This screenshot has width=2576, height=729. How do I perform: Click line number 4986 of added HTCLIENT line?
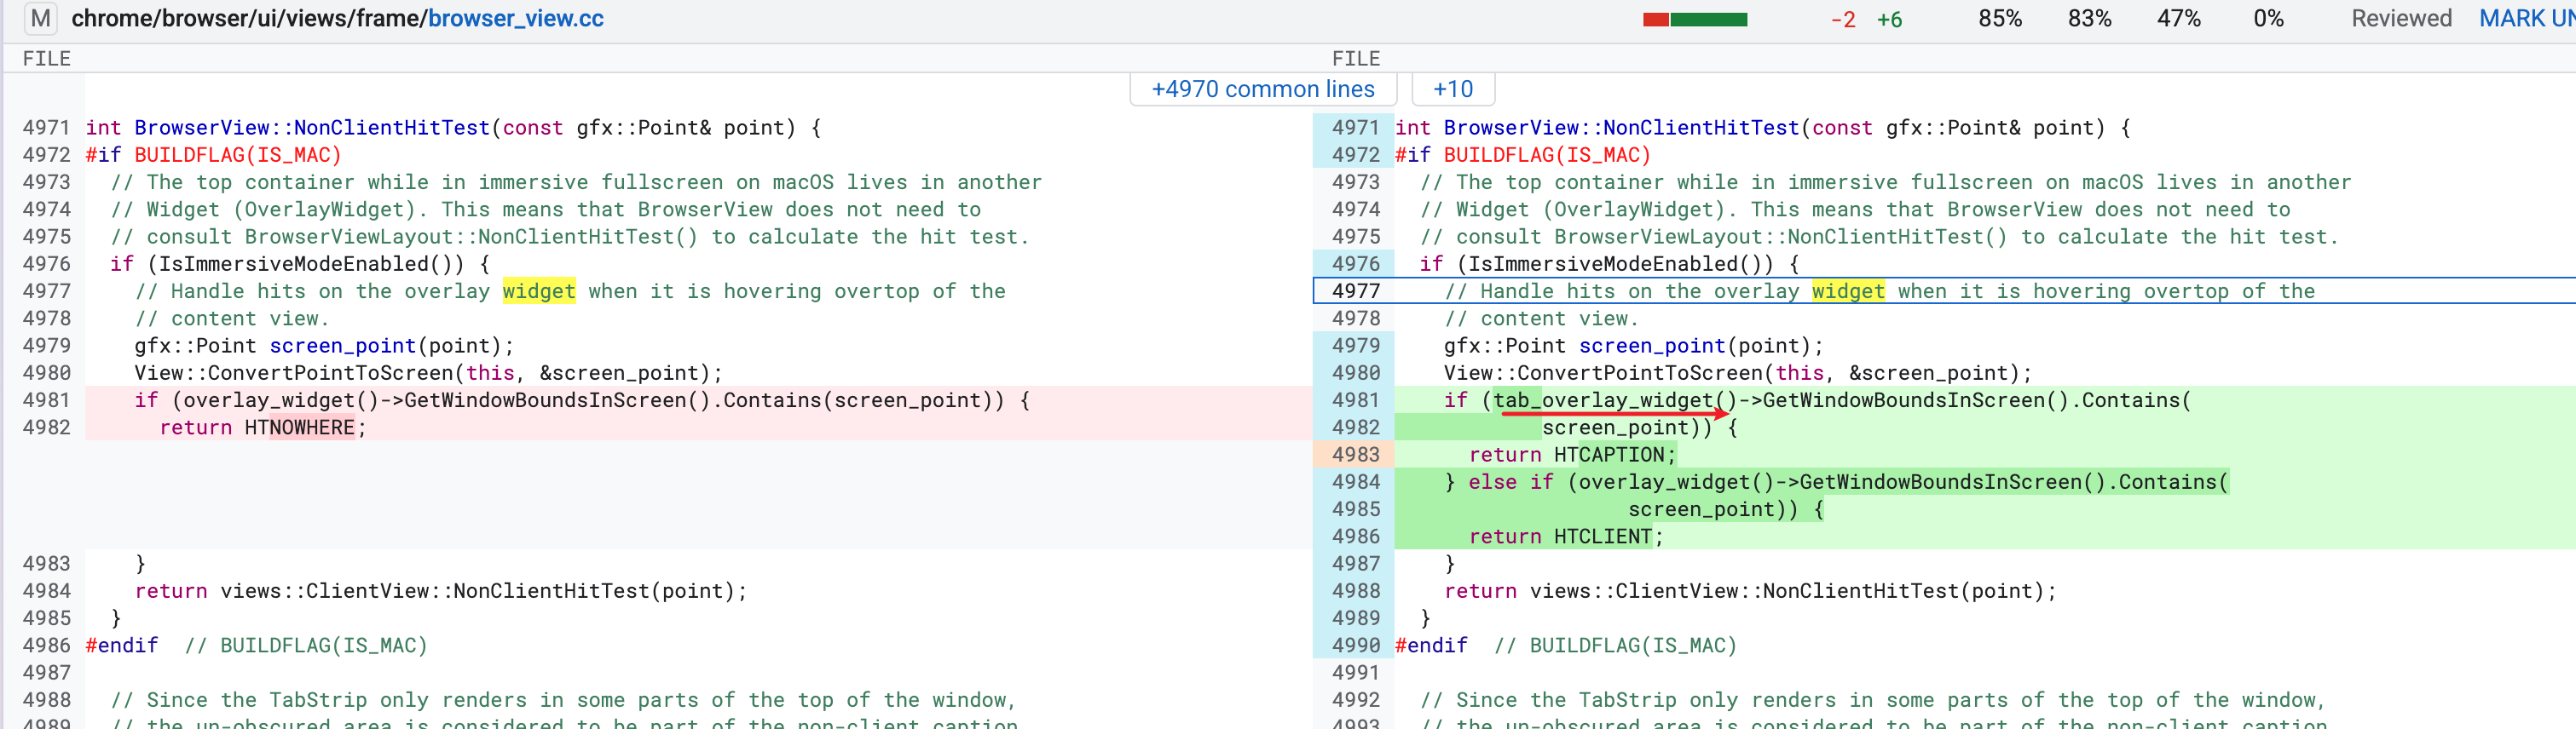point(1355,537)
